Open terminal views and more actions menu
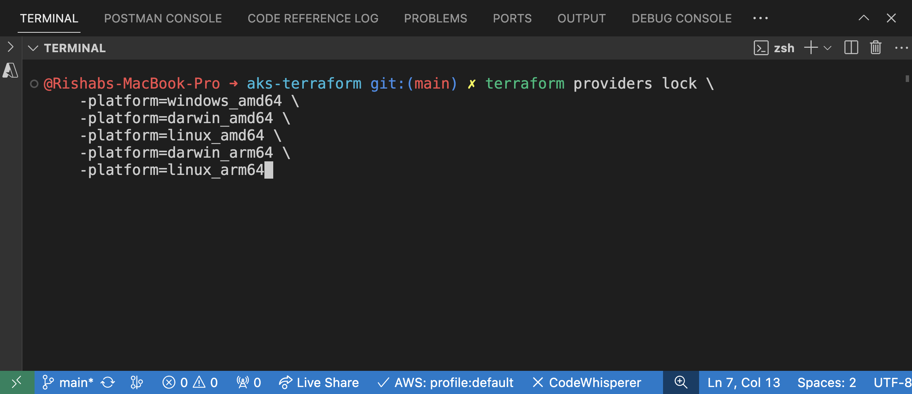Screen dimensions: 912x394 click(x=901, y=48)
